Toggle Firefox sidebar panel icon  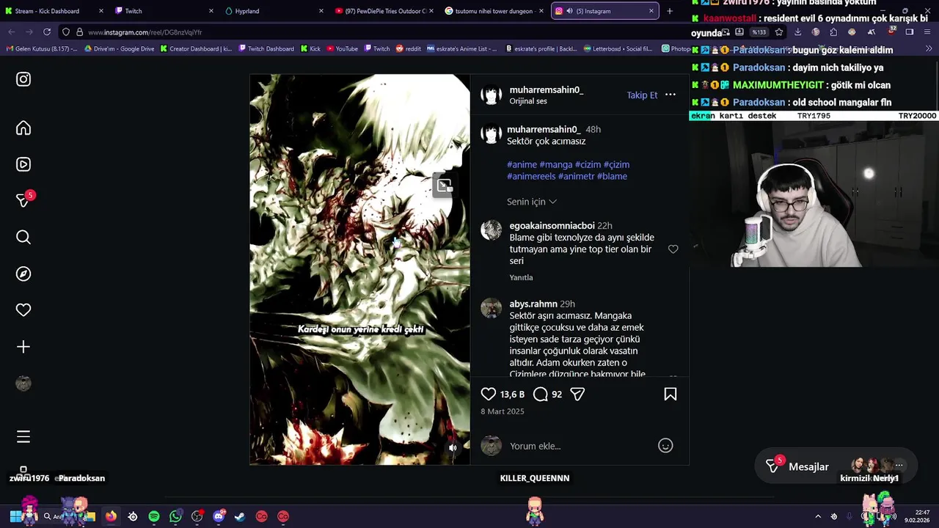910,32
